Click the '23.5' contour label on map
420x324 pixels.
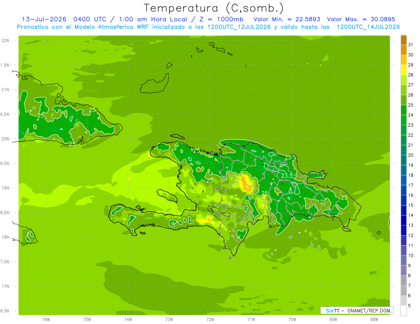pos(287,175)
